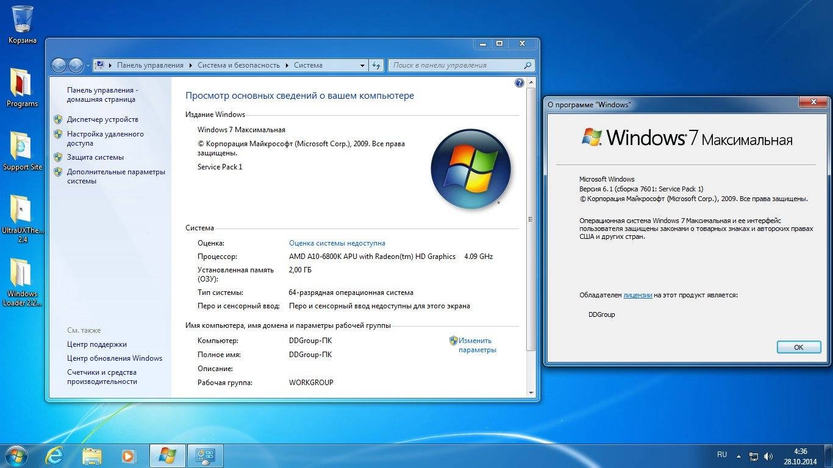Select the DDGroup licensee name
This screenshot has height=468, width=833.
[x=602, y=314]
